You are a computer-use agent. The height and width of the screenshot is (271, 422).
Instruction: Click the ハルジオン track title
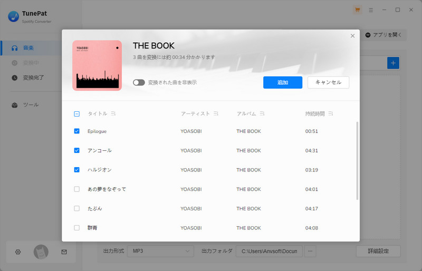click(x=99, y=170)
